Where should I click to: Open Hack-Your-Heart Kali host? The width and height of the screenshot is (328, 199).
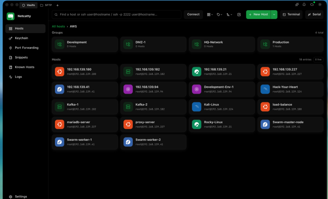[291, 89]
